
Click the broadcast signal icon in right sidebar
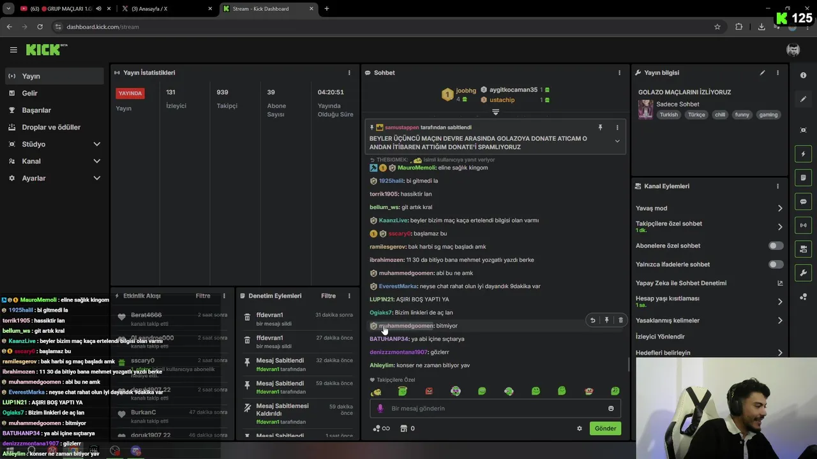point(804,225)
